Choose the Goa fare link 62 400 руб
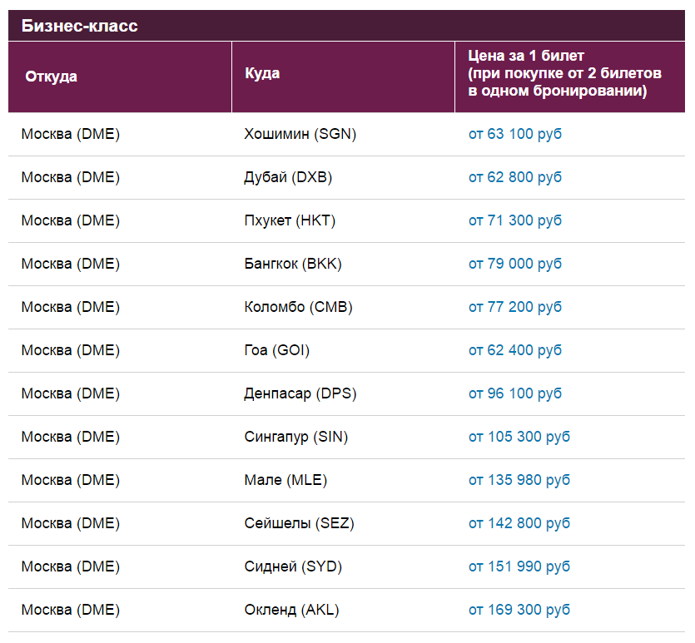Image resolution: width=695 pixels, height=643 pixels. click(x=514, y=350)
